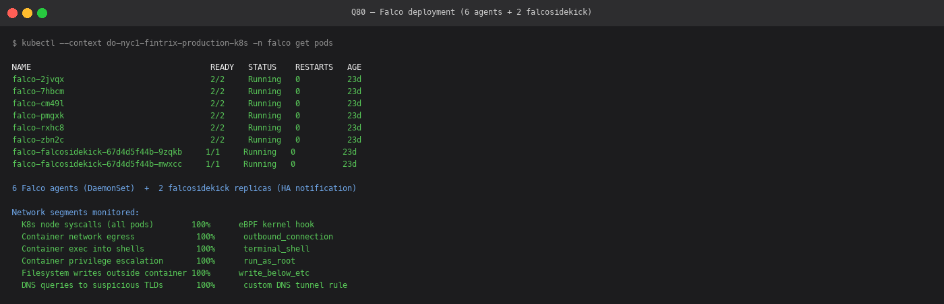Image resolution: width=944 pixels, height=304 pixels.
Task: Click the green maximize window button
Action: [42, 13]
